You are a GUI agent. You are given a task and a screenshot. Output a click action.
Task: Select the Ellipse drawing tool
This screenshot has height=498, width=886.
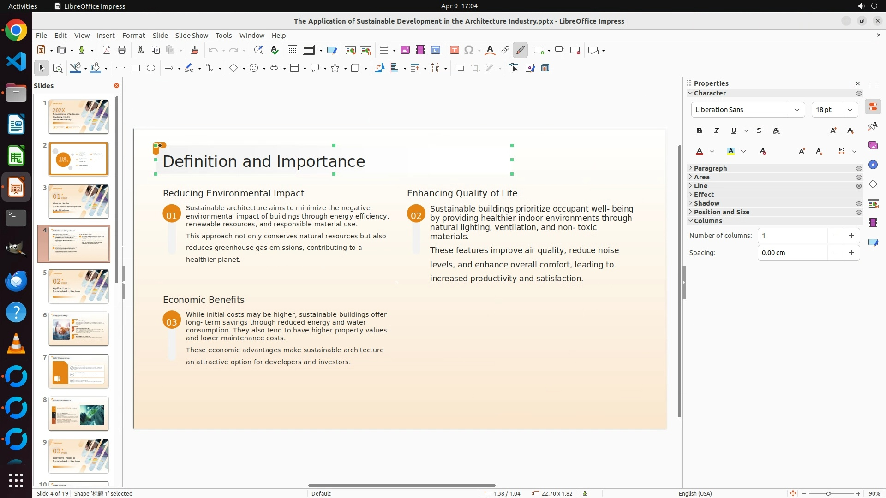[151, 68]
